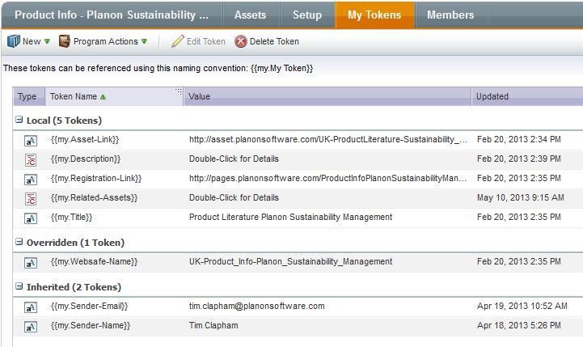
Task: Click the text token icon beside {{my.Asset-Link}}
Action: pyautogui.click(x=30, y=140)
